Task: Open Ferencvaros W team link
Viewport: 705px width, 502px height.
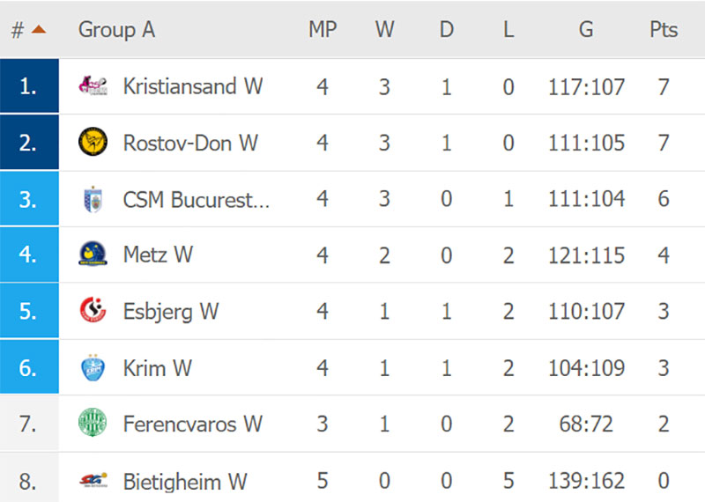Action: click(193, 424)
